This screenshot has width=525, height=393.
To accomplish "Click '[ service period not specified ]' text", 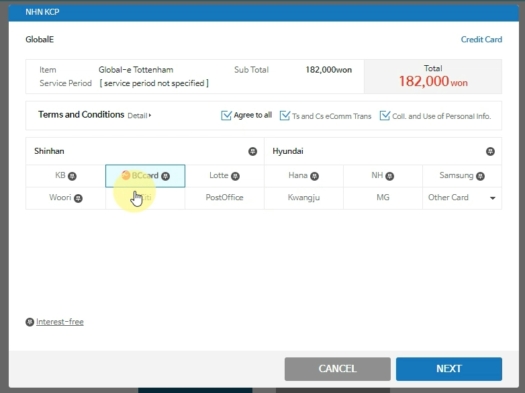I will click(154, 83).
